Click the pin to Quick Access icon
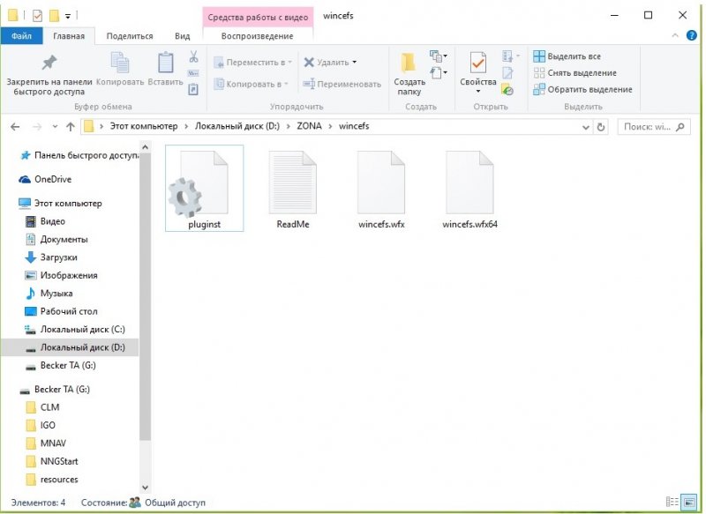 pyautogui.click(x=49, y=63)
